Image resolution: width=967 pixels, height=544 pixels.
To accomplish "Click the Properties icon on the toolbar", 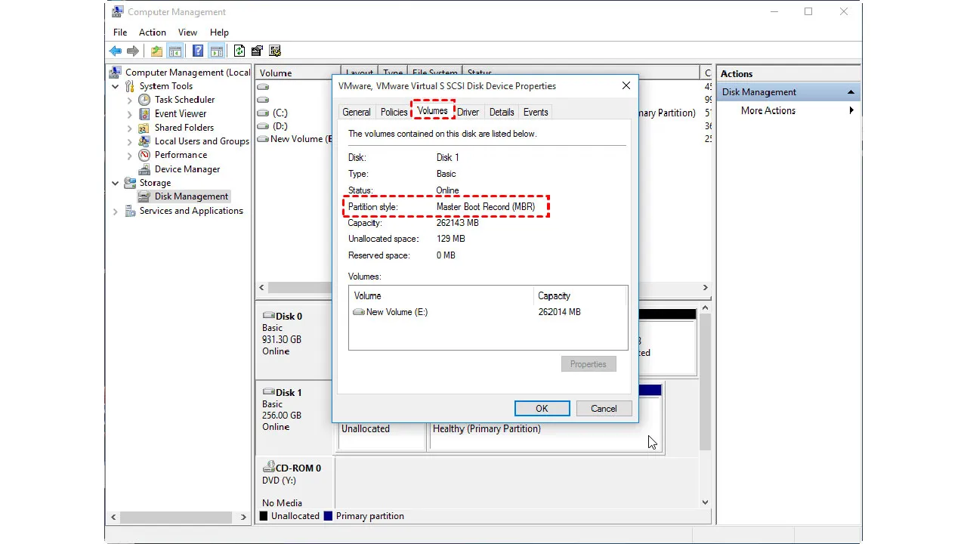I will [x=257, y=50].
